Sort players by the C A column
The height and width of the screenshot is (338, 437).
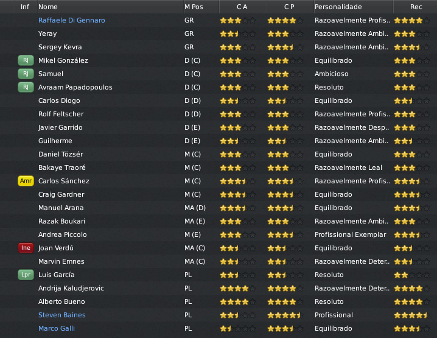click(242, 7)
